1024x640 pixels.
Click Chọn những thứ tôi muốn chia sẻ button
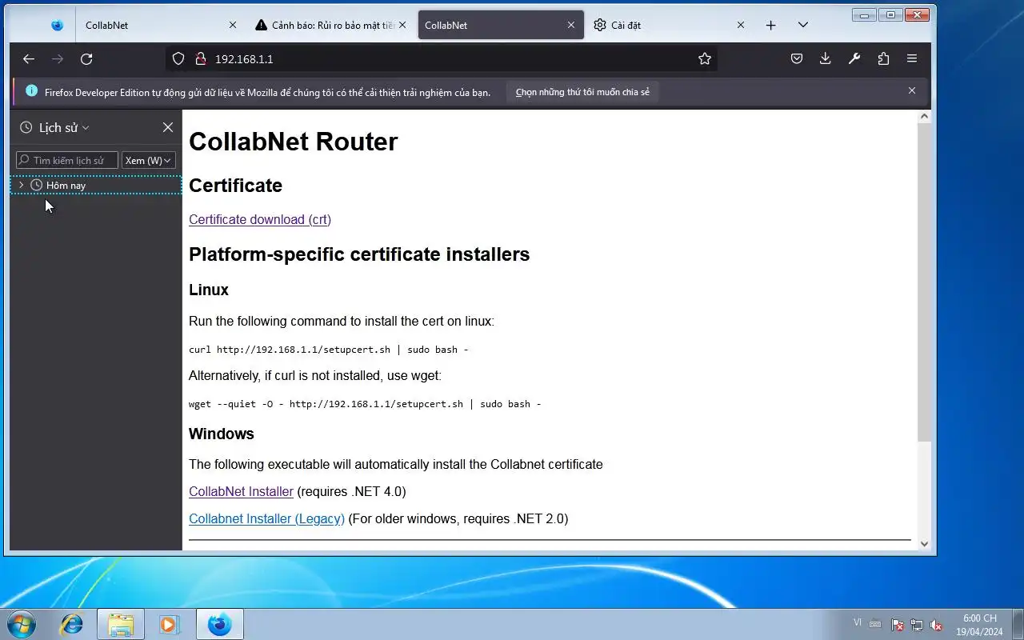pos(582,92)
